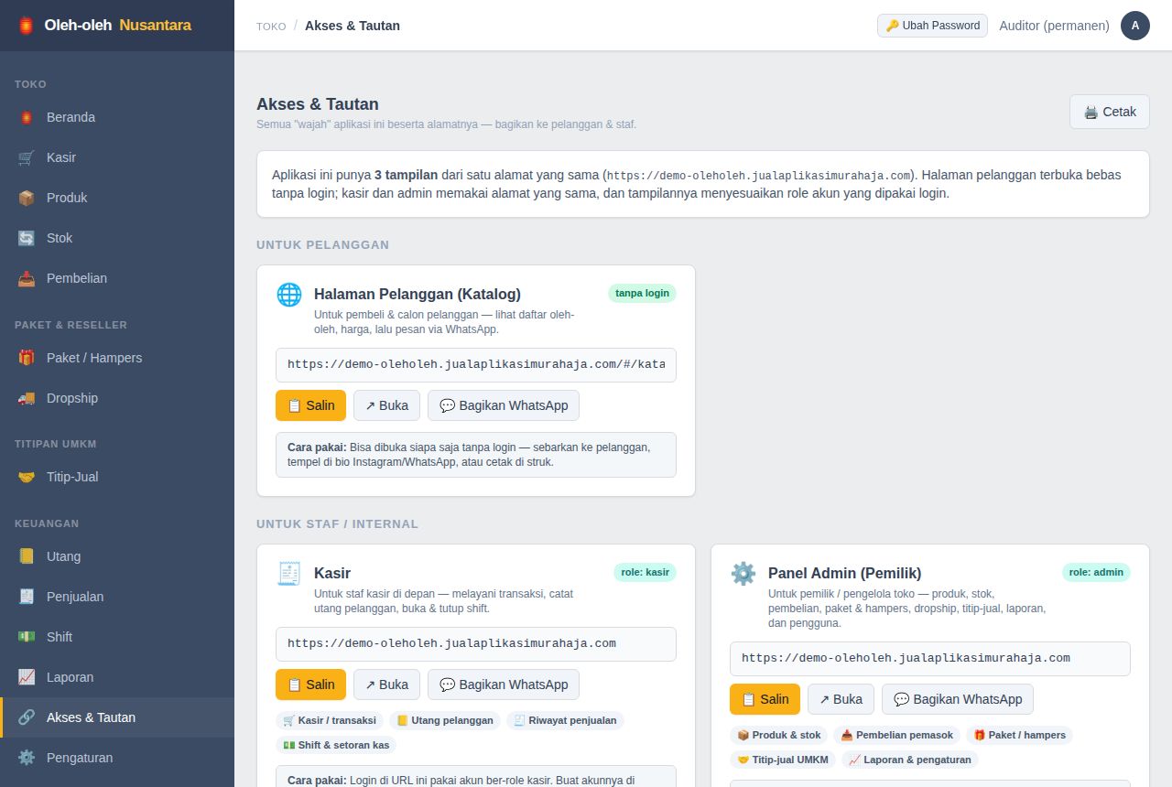Click the 'role: kasir' badge
1172x787 pixels.
click(645, 572)
